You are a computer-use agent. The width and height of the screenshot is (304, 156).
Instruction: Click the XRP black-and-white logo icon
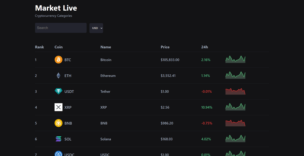point(59,107)
